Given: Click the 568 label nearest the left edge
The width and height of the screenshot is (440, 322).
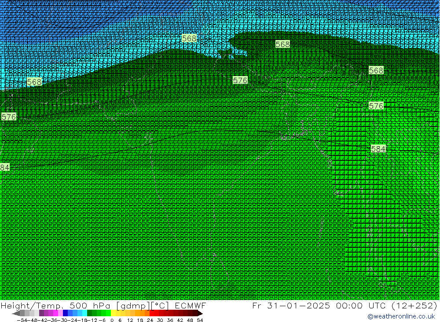Looking at the screenshot, I should 34,82.
